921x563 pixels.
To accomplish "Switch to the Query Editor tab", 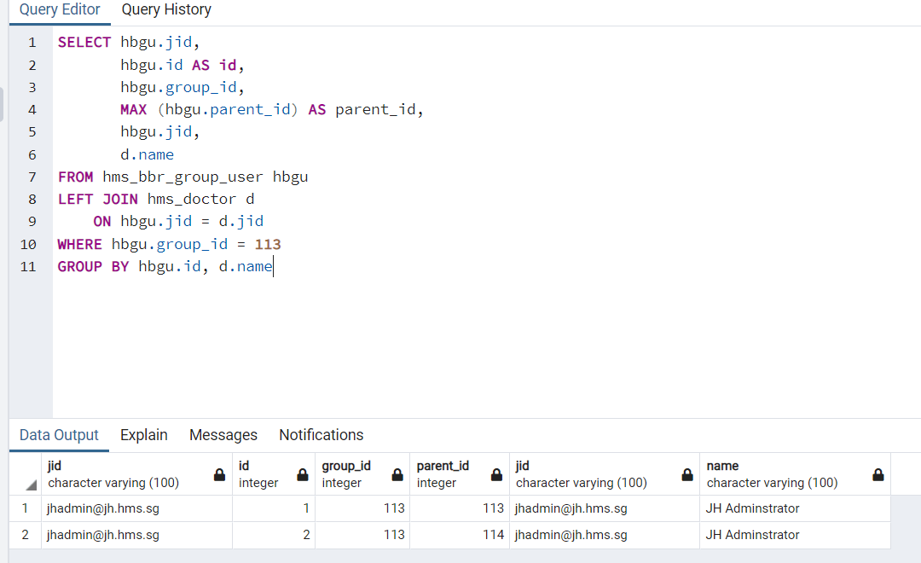I will point(59,10).
